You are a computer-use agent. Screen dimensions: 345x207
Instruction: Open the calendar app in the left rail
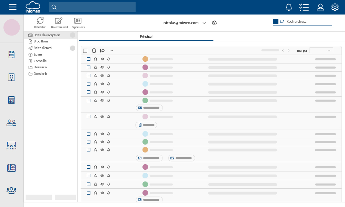(11, 100)
